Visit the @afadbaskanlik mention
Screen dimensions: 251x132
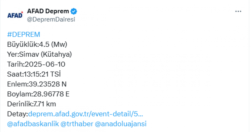click(x=33, y=124)
